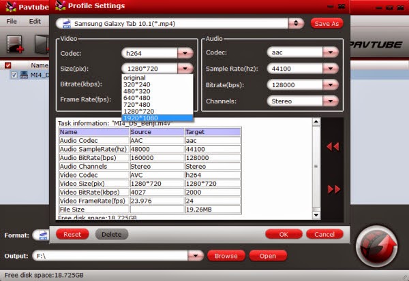Image resolution: width=409 pixels, height=281 pixels.
Task: Open the Output path F:\ dropdown
Action: point(196,256)
